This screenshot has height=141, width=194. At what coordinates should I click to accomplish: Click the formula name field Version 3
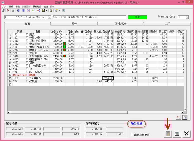click(90, 17)
